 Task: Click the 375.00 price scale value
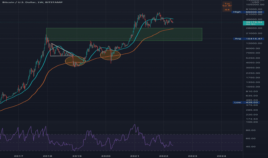[x=252, y=105]
